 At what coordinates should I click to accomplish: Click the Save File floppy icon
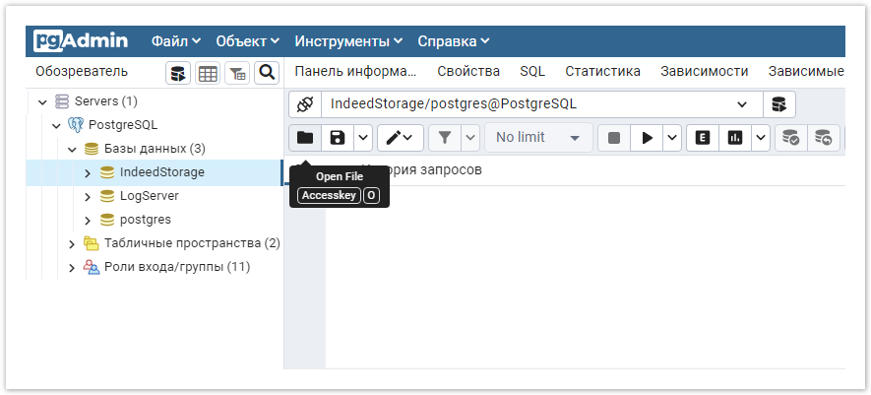(x=338, y=138)
